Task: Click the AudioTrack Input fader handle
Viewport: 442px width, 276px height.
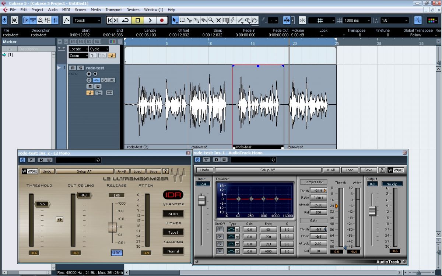Action: point(201,200)
